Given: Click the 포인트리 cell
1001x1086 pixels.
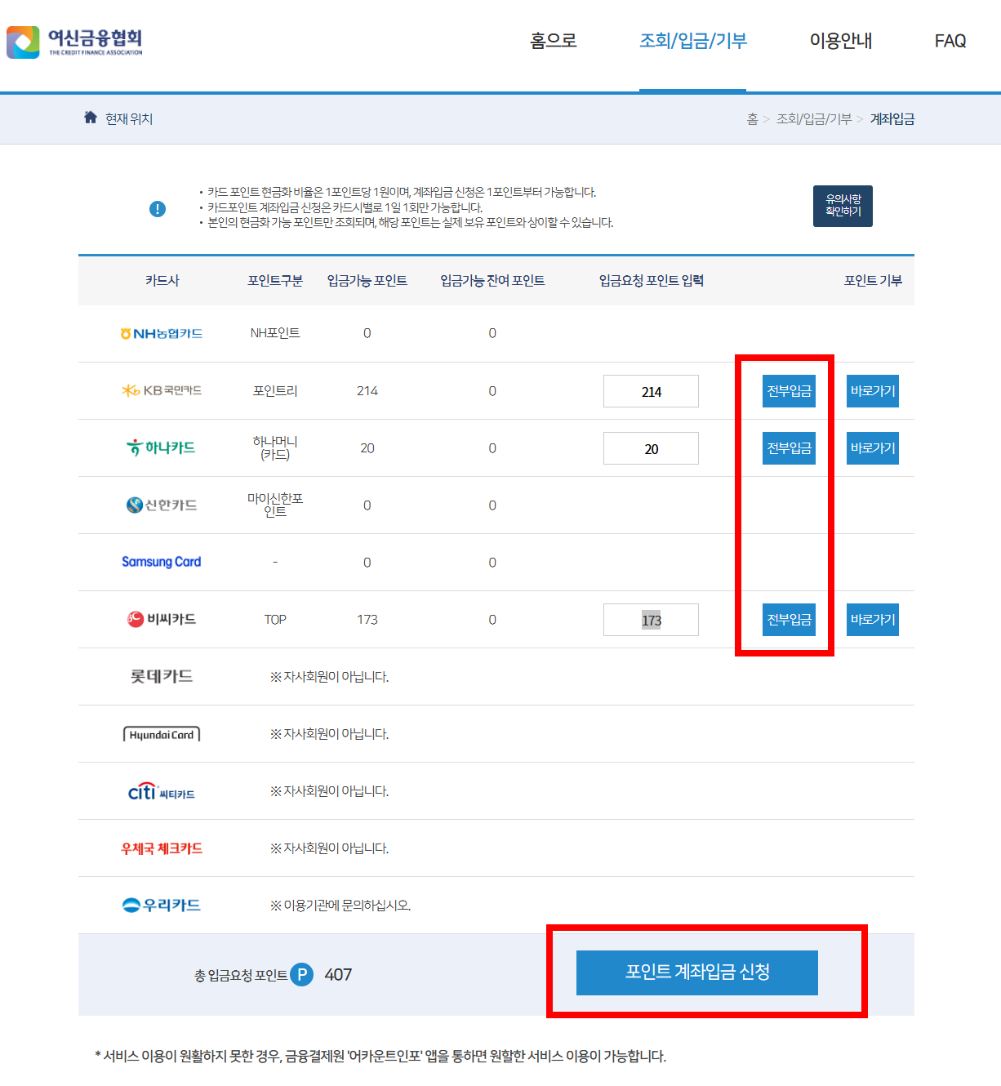Looking at the screenshot, I should pos(275,391).
